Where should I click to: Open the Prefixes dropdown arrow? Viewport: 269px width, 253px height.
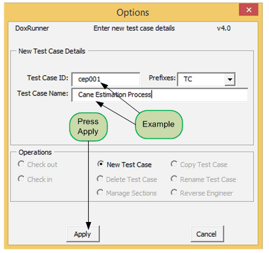click(x=230, y=79)
